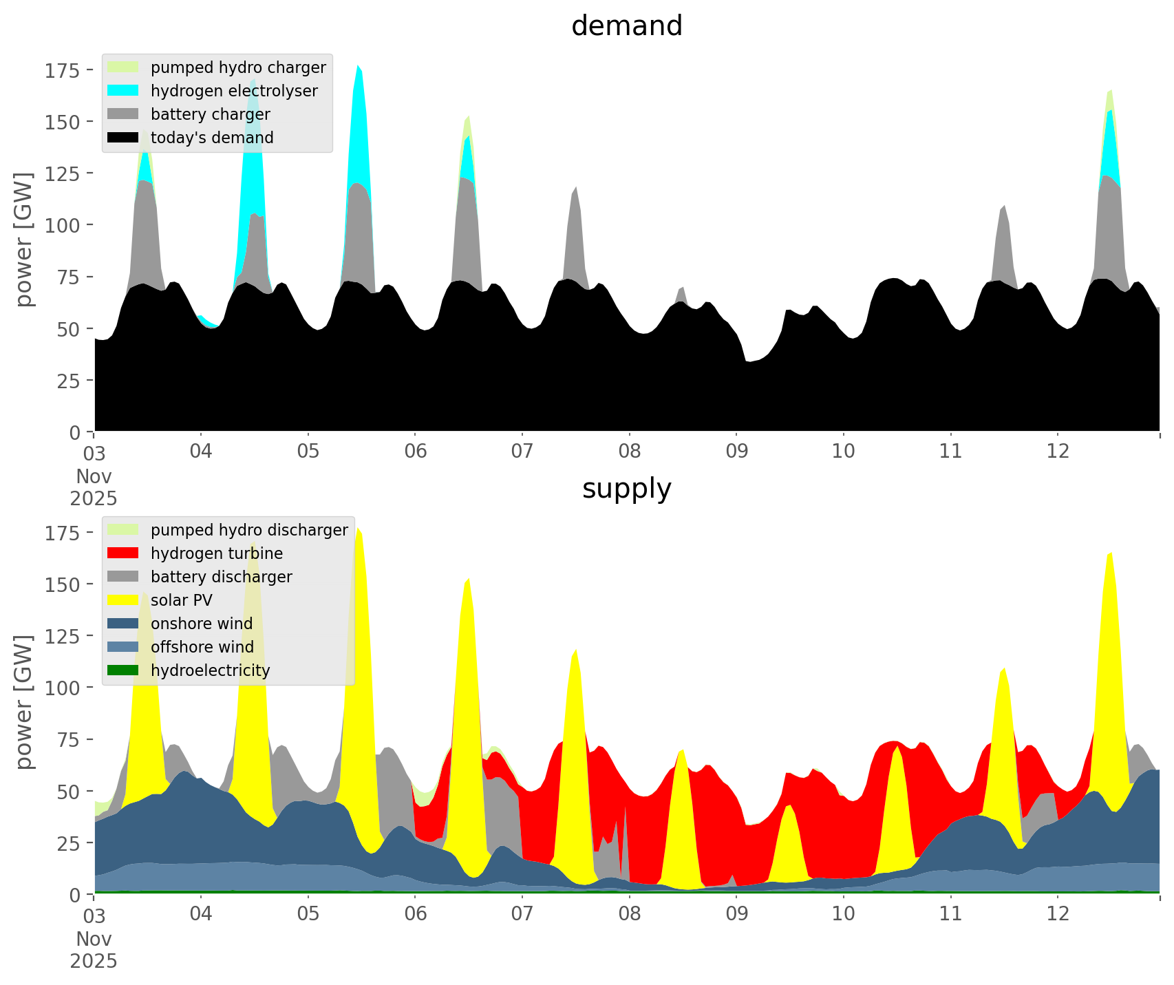
Task: Click the grey battery charger legend swatch
Action: click(x=123, y=114)
